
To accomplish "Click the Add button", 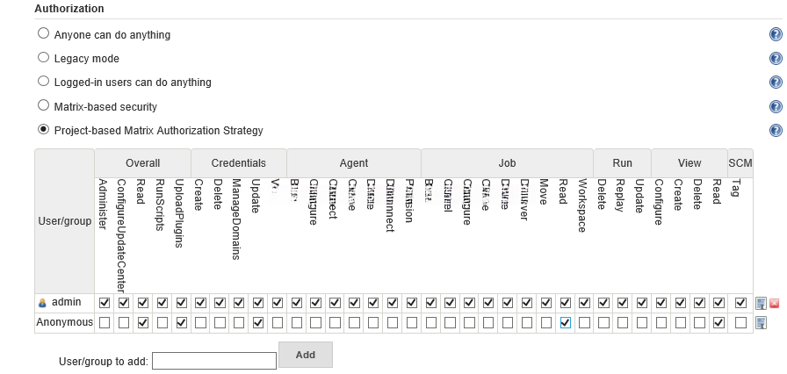I will [x=305, y=355].
